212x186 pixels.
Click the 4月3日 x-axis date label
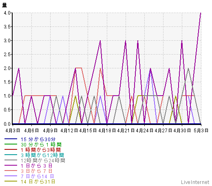[13, 131]
